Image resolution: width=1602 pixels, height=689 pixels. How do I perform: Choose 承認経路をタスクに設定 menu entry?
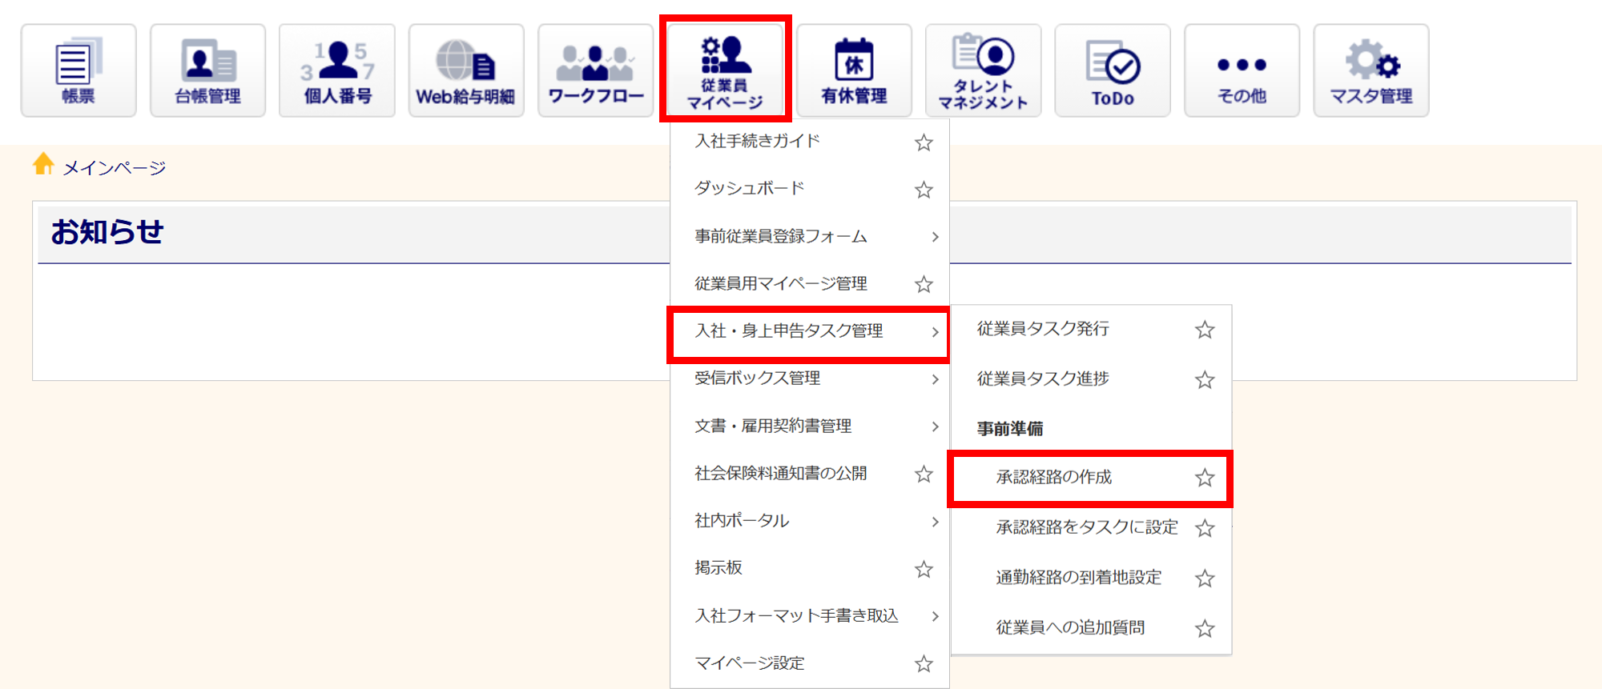[x=1086, y=527]
